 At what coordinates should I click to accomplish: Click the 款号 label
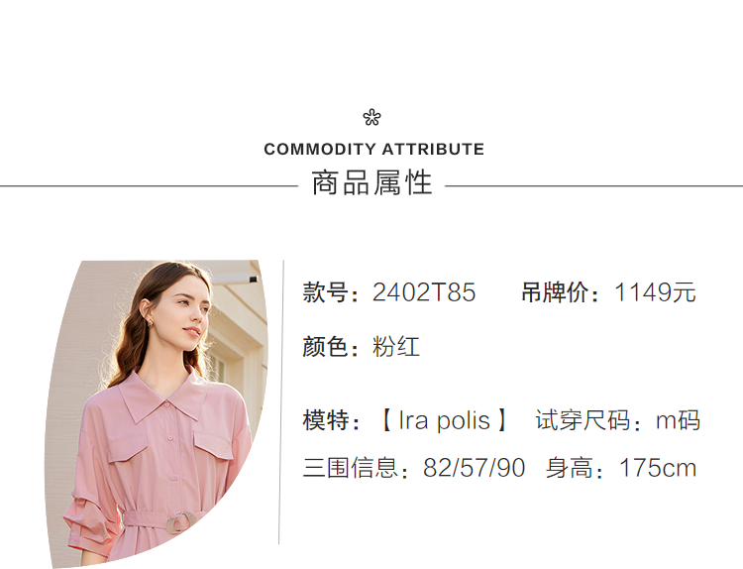[x=326, y=293]
